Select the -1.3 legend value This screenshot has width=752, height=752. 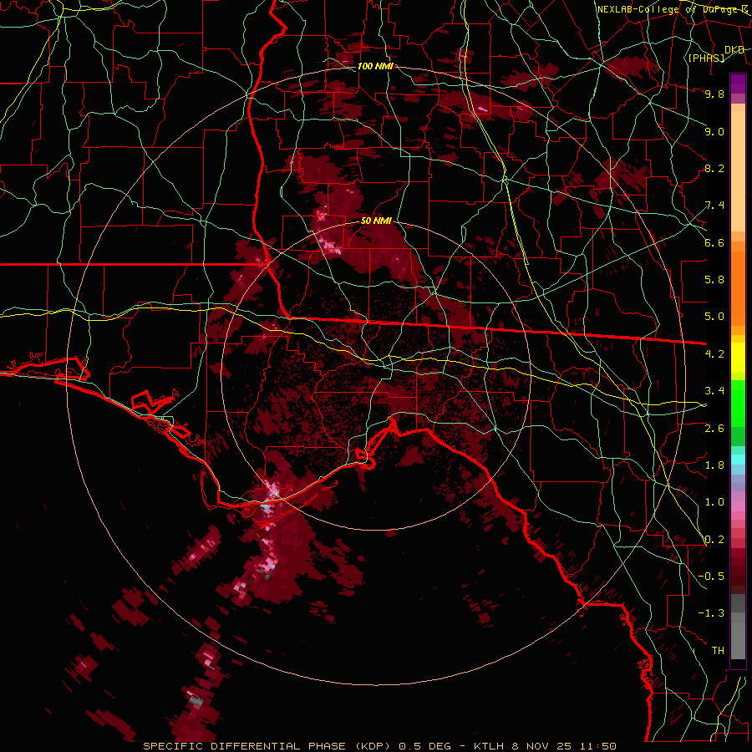click(x=711, y=613)
